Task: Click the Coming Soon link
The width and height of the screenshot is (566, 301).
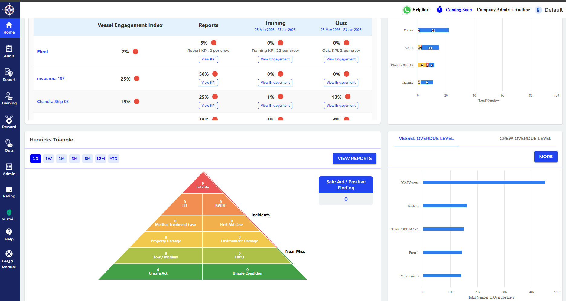Action: click(459, 10)
